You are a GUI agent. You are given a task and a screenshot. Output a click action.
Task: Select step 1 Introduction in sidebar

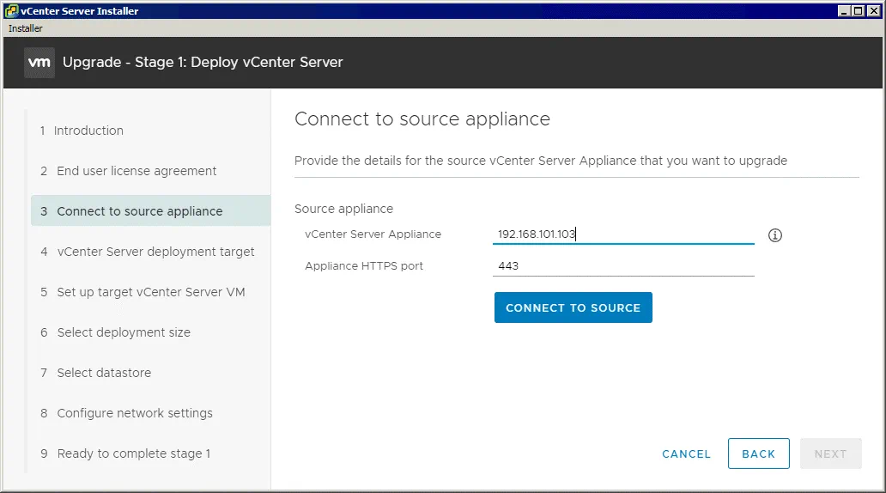pyautogui.click(x=88, y=131)
